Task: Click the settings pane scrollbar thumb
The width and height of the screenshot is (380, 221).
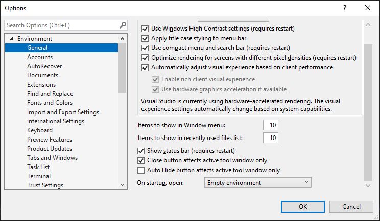Action: 368,113
